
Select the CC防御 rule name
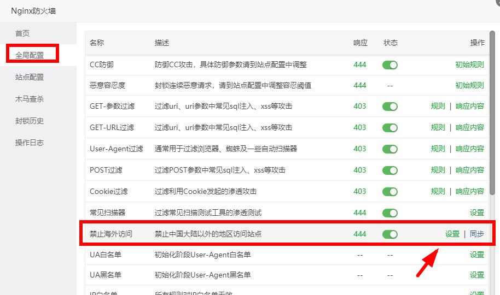(102, 64)
